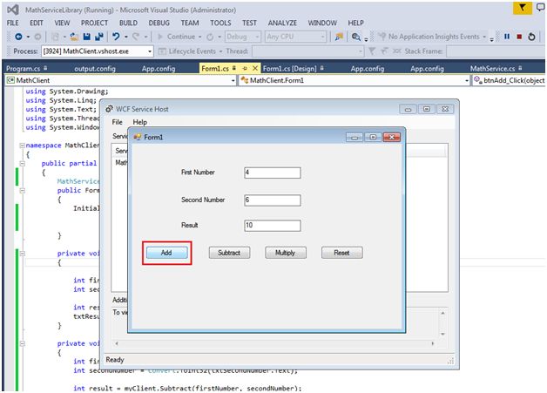Open the Undo history dropdown arrow

tap(126, 37)
